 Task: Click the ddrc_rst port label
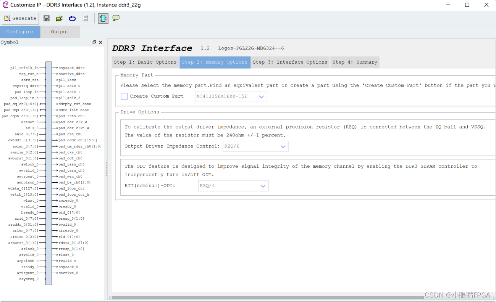tap(30, 80)
